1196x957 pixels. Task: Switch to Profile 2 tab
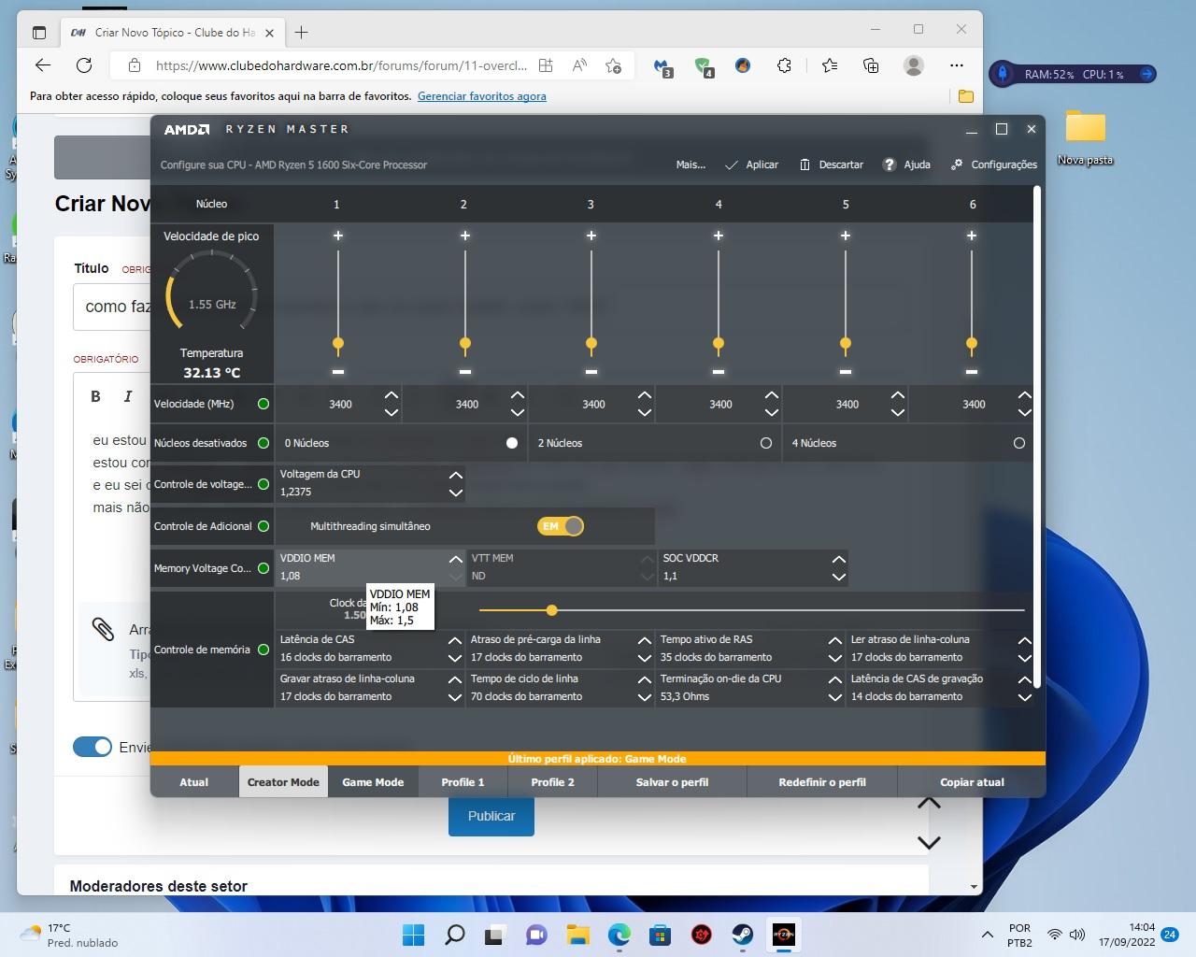(552, 782)
